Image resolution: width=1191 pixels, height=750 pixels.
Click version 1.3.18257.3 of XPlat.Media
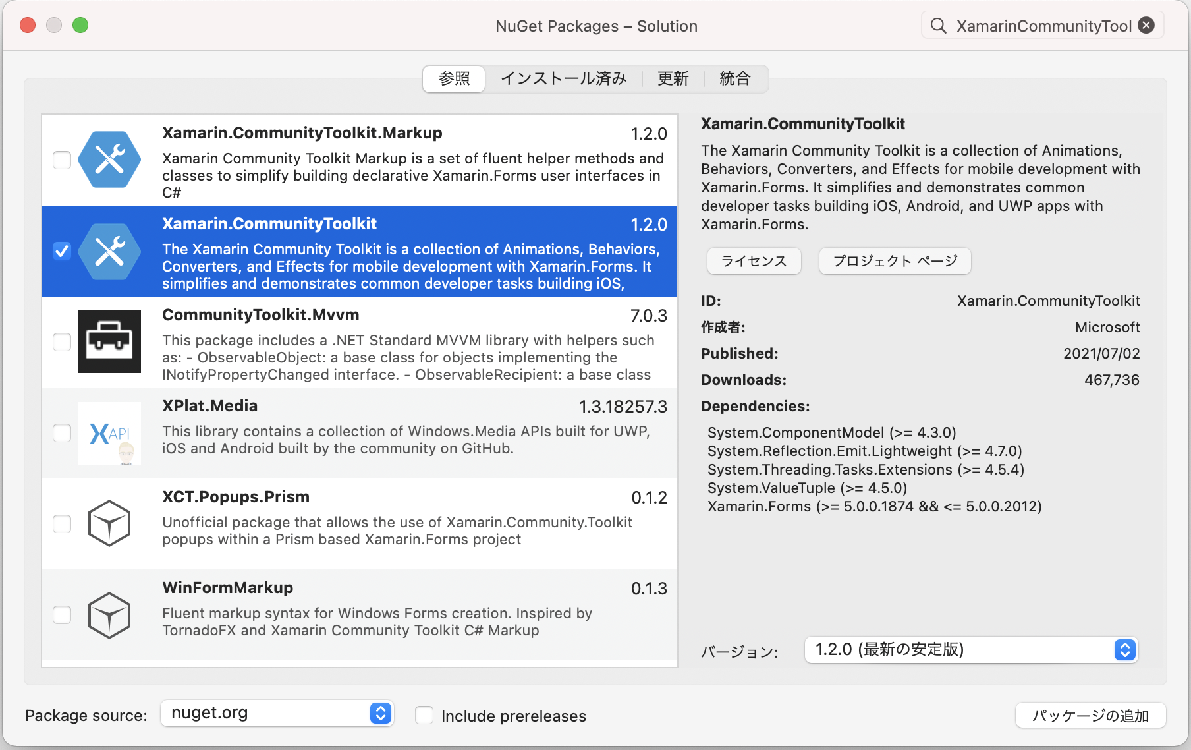[623, 407]
